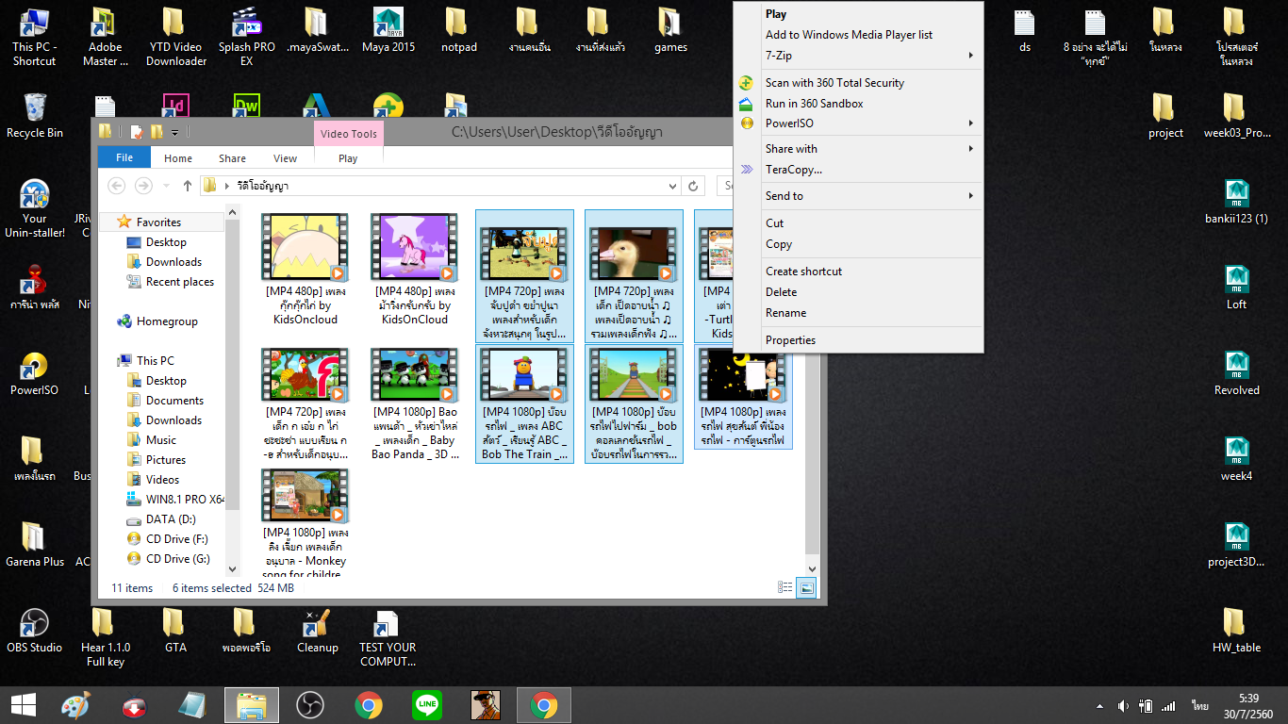Open the Customize Quick Access Toolbar dropdown

point(175,132)
